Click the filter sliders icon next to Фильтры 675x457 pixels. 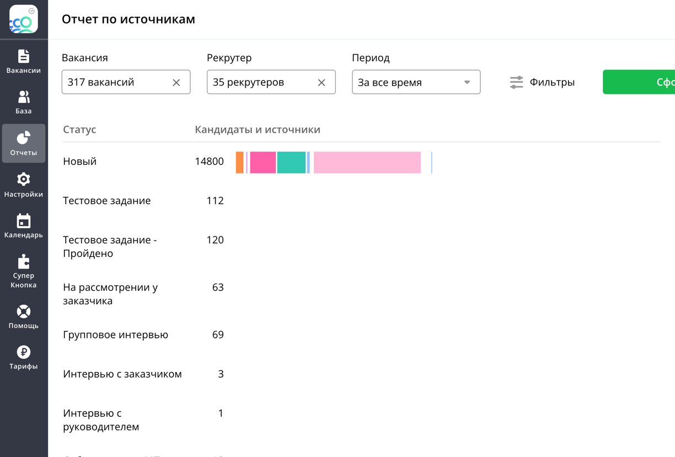point(516,82)
